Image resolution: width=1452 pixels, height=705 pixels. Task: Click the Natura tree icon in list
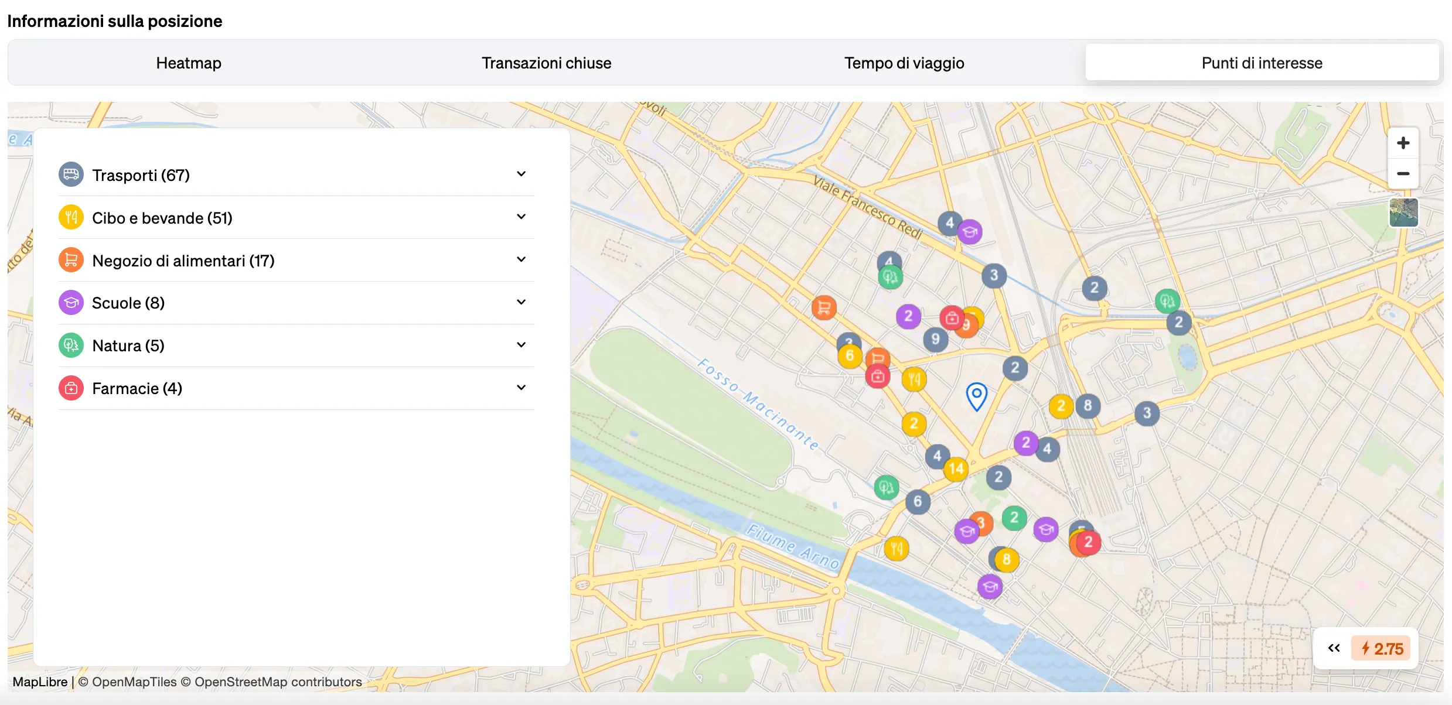tap(71, 345)
